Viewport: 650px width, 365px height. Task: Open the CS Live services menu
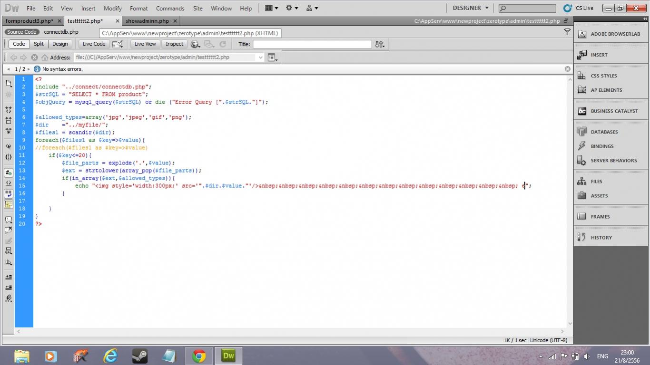(x=578, y=8)
